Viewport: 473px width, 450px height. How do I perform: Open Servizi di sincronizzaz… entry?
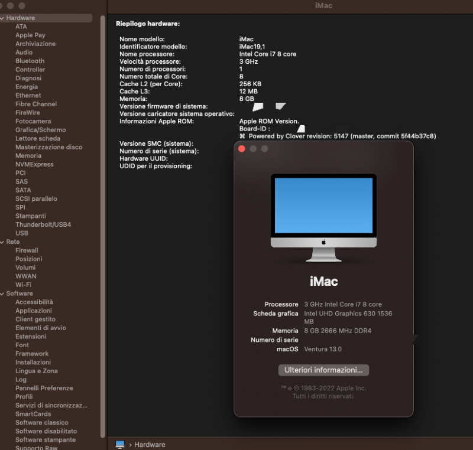tap(51, 406)
